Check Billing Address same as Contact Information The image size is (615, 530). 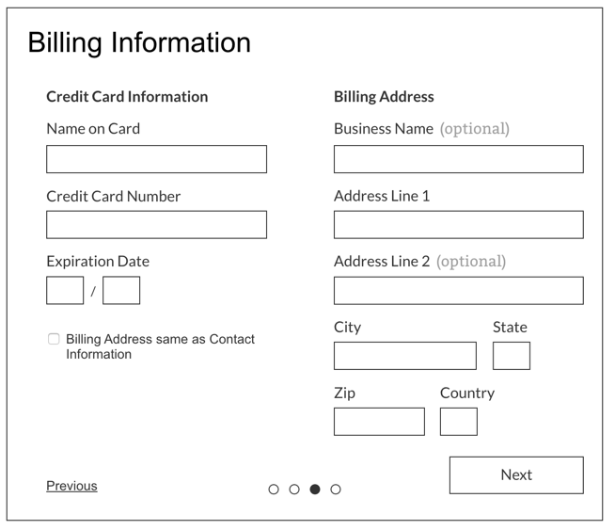(x=54, y=339)
